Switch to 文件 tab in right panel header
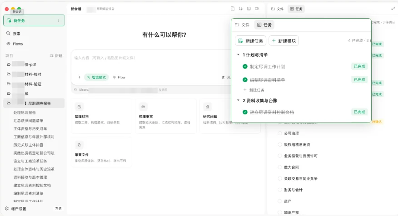Screen dimensions: 398x216 [x=277, y=9]
